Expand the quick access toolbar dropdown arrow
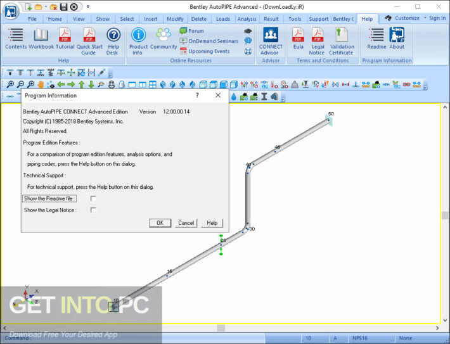450x344 pixels. [x=88, y=6]
